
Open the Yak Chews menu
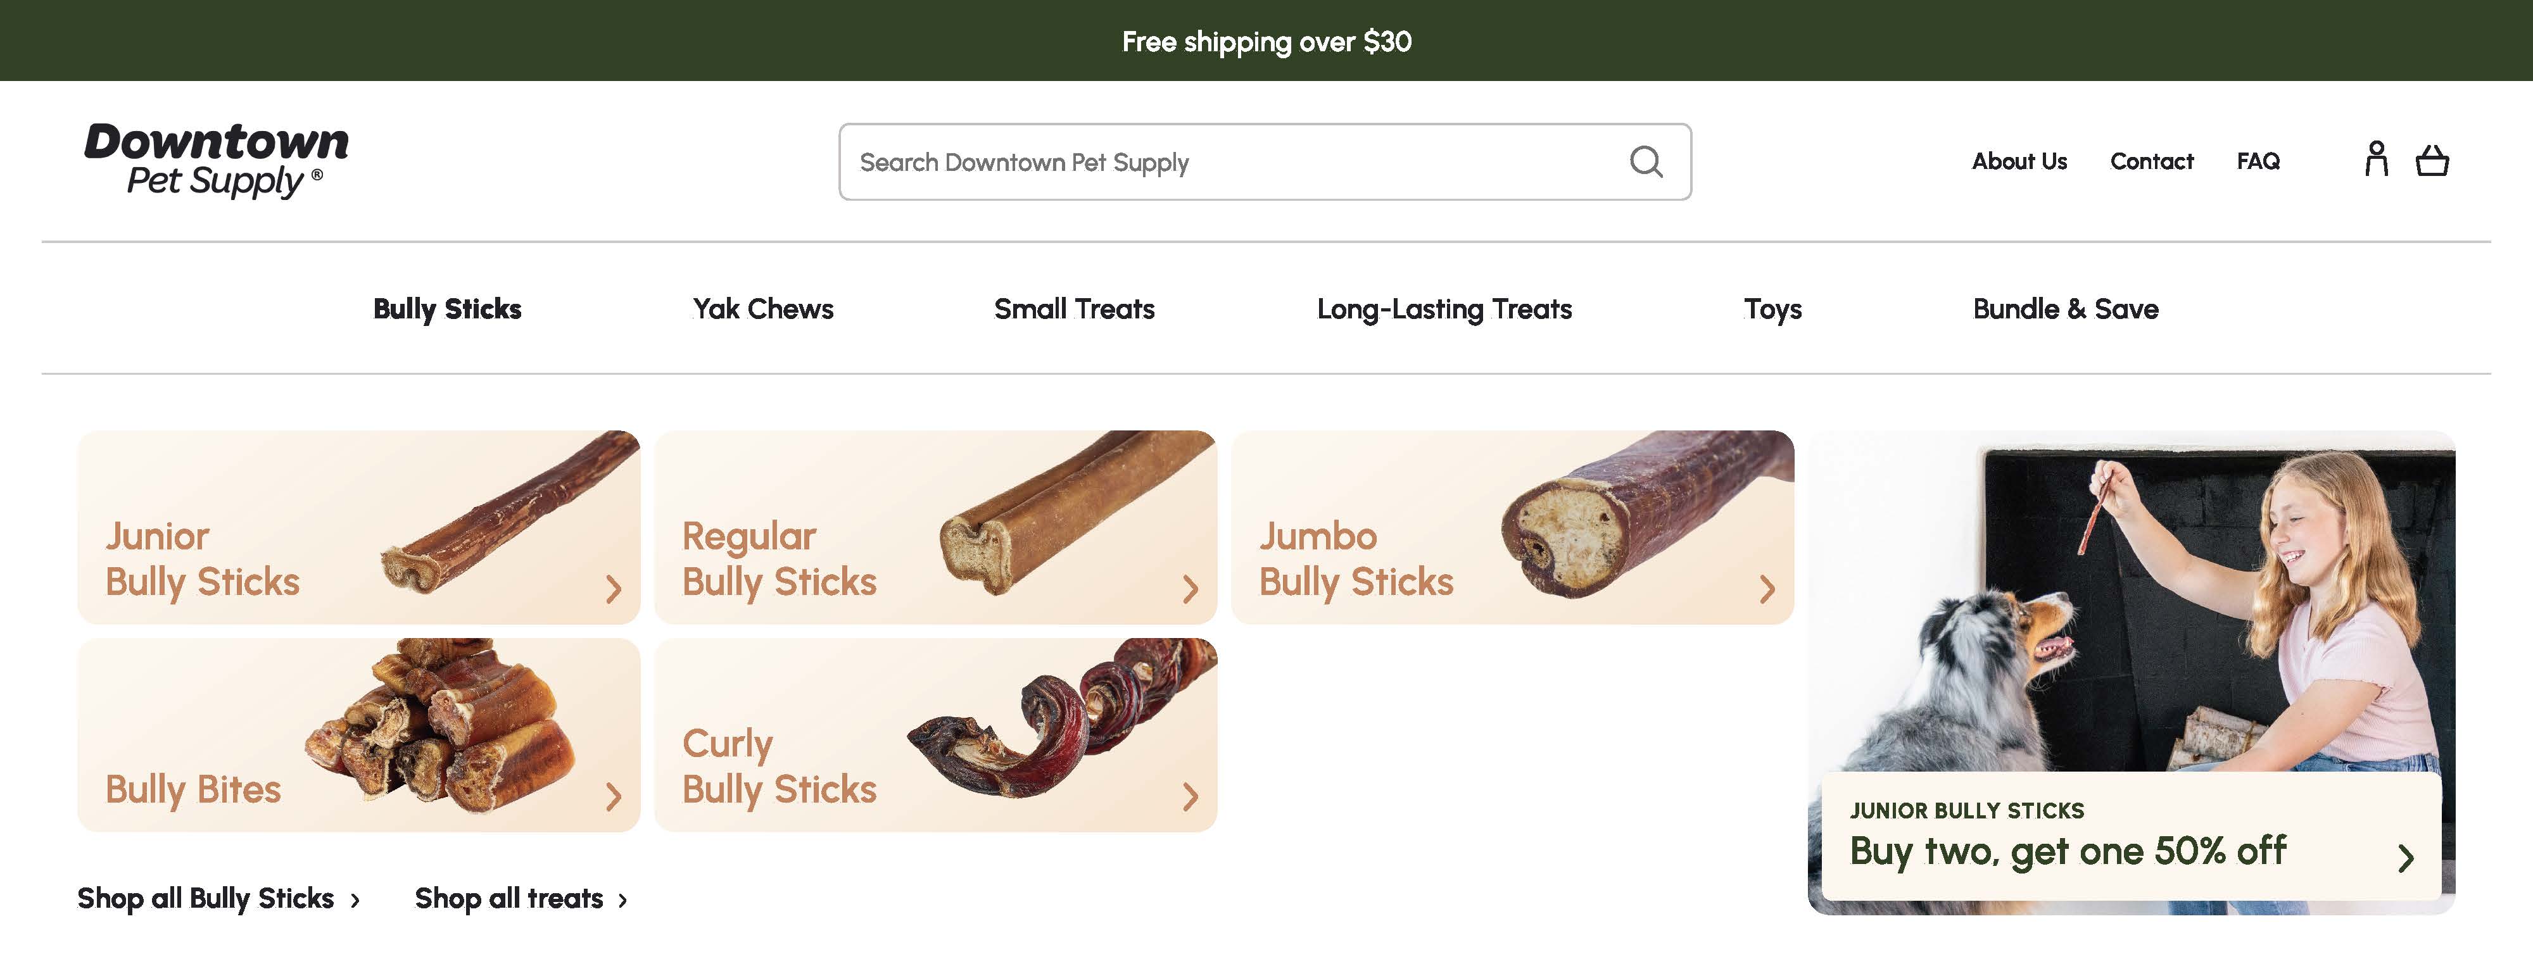pyautogui.click(x=763, y=309)
